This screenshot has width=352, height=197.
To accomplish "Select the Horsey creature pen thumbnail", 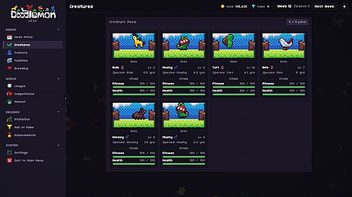I will point(134,115).
